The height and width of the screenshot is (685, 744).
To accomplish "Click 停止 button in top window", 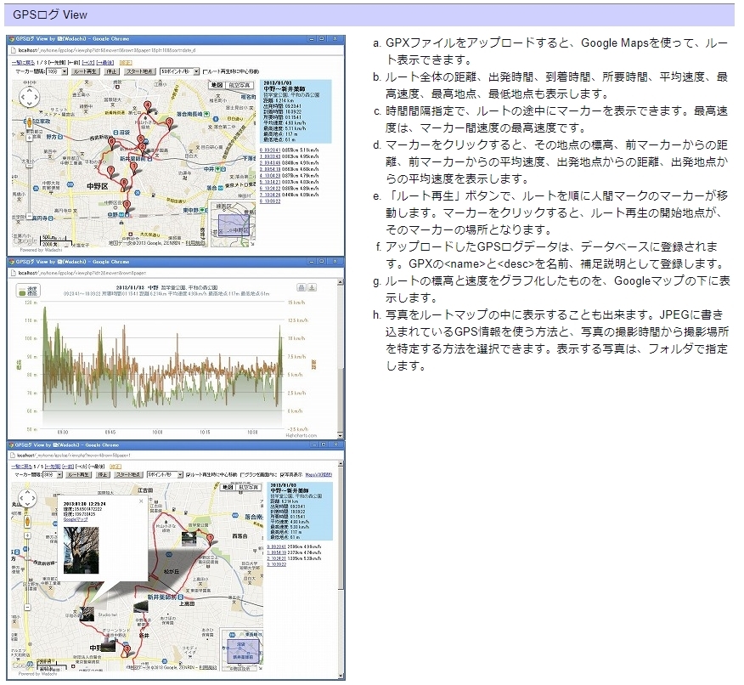I will 111,71.
